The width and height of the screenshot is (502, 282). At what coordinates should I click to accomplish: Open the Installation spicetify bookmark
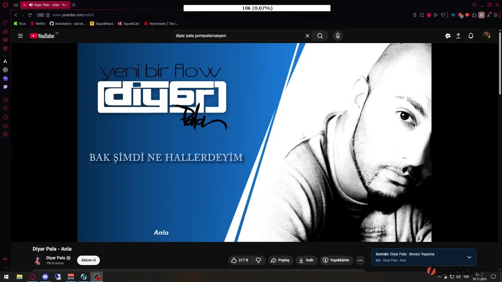coord(67,23)
